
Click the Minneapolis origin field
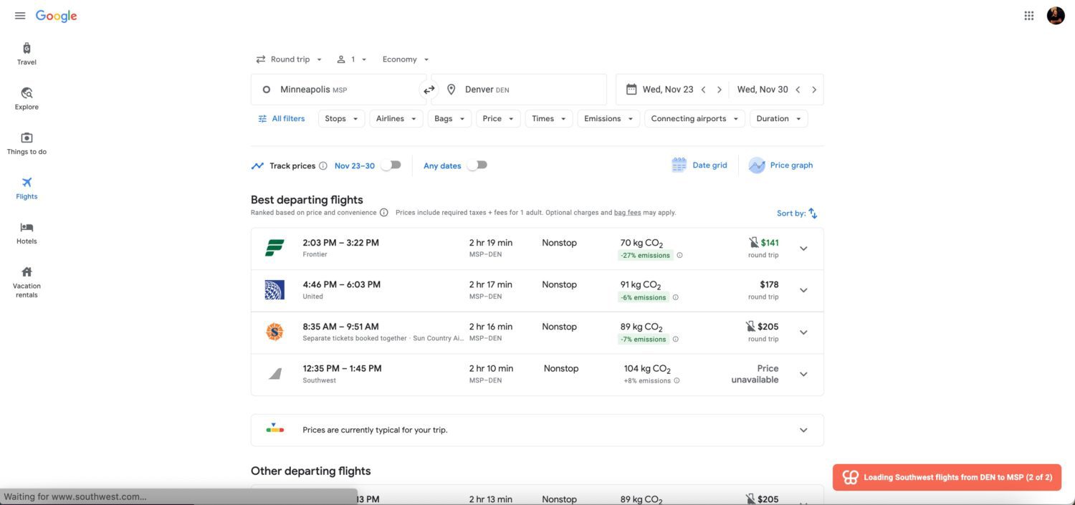pos(338,90)
